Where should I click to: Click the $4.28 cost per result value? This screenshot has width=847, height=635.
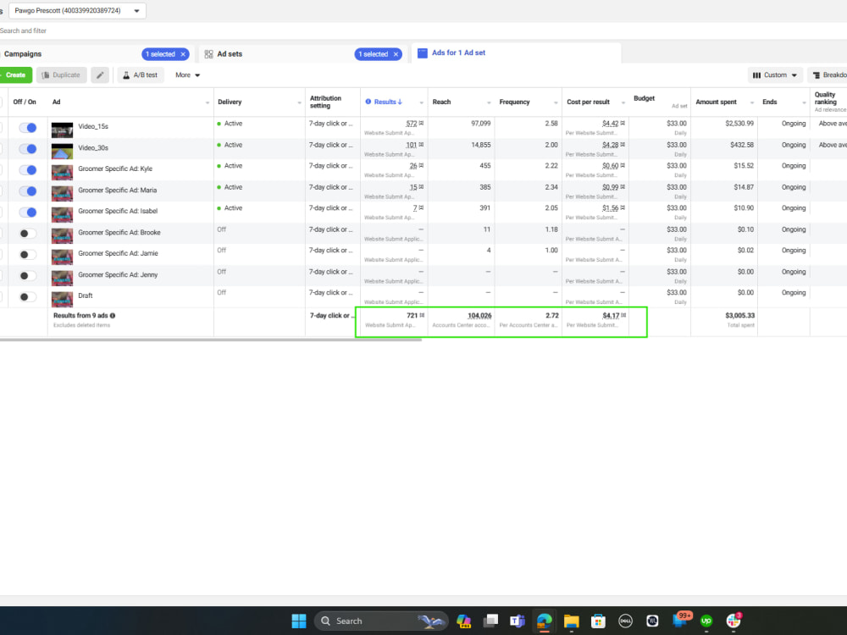pos(610,145)
